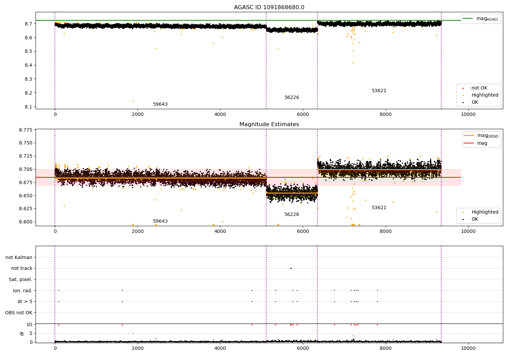Viewport: 508px width, 356px height.
Task: Click 'Highlighted' legend entry in top plot
Action: tap(481, 95)
